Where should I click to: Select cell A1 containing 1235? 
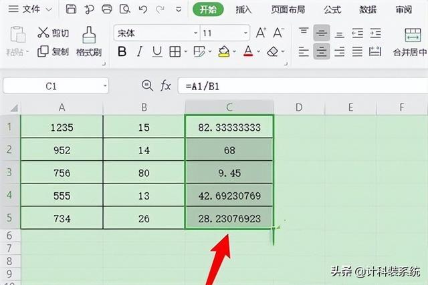coord(62,126)
